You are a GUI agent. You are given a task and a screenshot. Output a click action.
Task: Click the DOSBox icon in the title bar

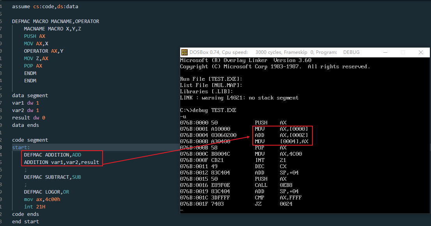tap(184, 52)
